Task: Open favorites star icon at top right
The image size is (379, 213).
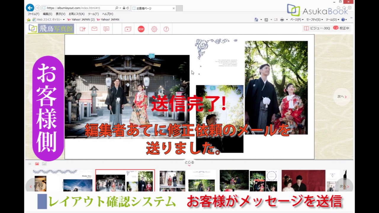Action: (x=344, y=8)
